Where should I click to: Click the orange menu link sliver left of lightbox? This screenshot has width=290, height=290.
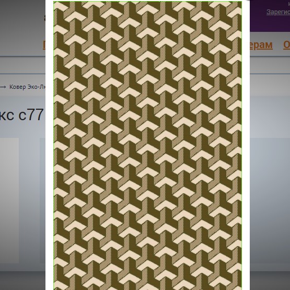[x=44, y=45]
